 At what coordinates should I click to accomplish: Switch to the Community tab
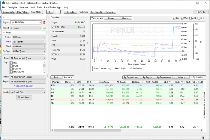tap(8, 12)
